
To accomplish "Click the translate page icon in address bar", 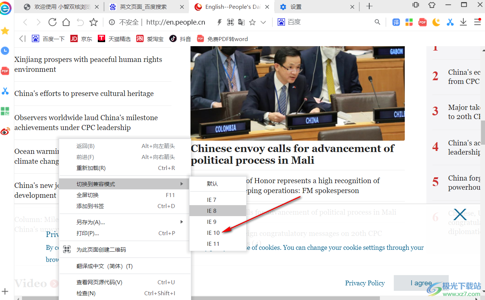I will pyautogui.click(x=241, y=22).
